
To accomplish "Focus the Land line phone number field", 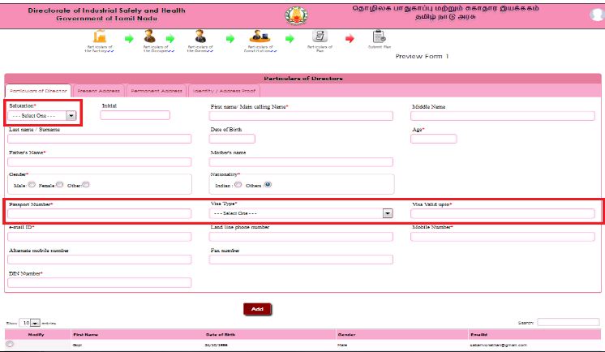I will (301, 237).
